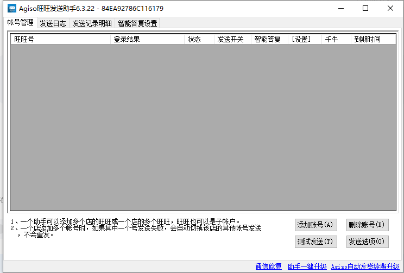Screen dimensions: 404x273
Task: Maximize the Agiso window
Action: pyautogui.click(x=365, y=8)
